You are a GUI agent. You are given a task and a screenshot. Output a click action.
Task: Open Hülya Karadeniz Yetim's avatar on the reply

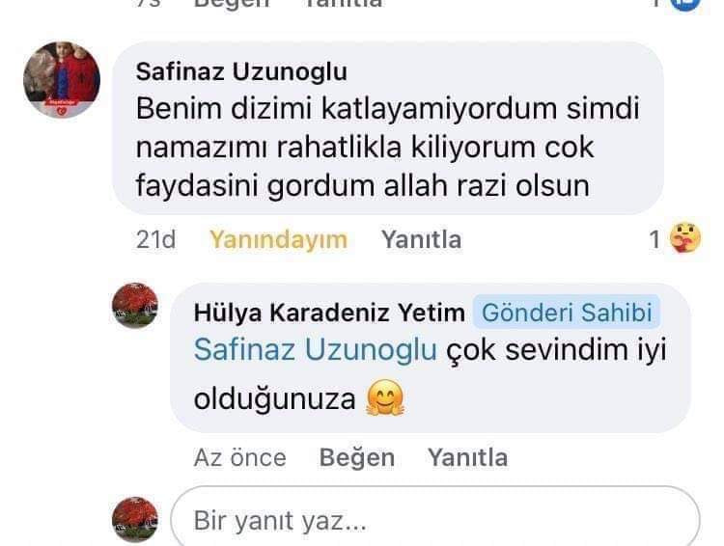(135, 306)
